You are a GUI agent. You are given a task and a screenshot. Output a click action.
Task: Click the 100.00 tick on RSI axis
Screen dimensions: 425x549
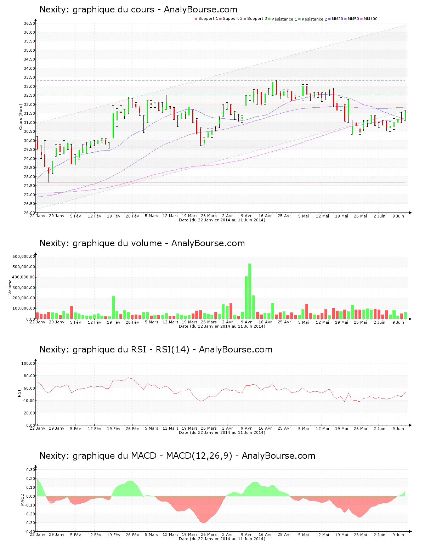point(28,363)
